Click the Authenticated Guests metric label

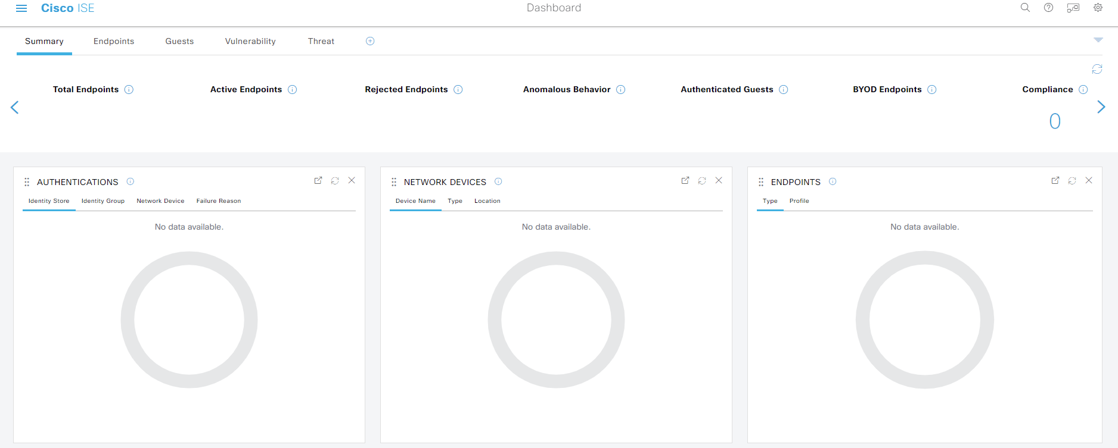point(727,89)
